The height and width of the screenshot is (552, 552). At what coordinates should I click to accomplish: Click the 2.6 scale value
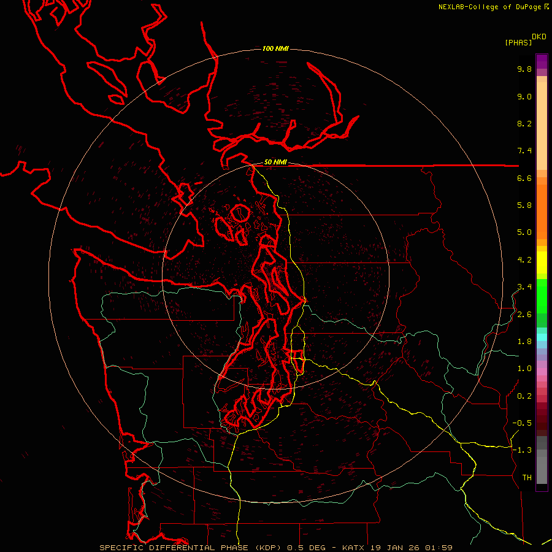point(524,315)
